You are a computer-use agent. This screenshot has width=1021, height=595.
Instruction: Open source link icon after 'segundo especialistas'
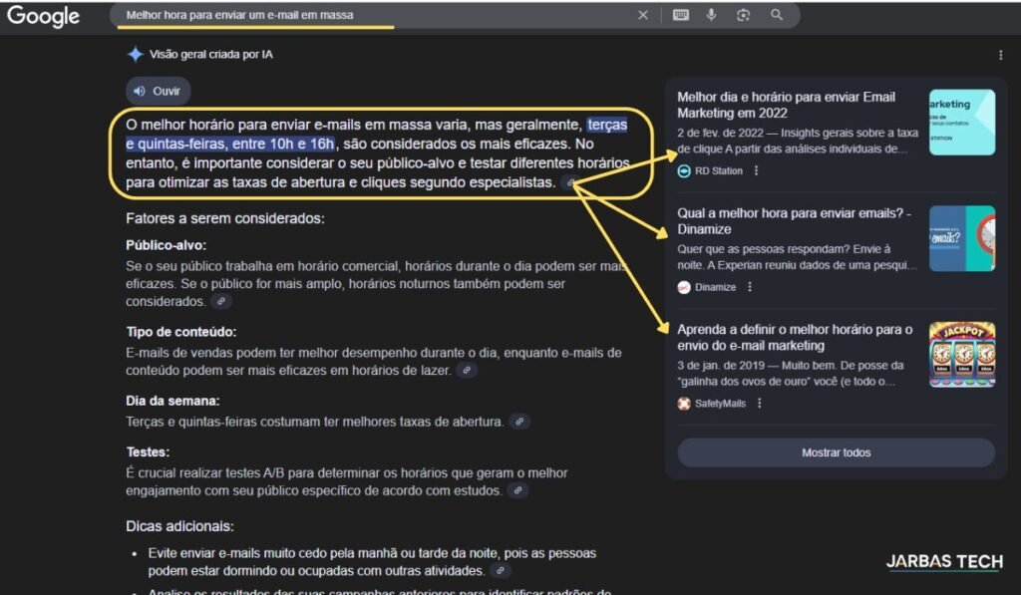pyautogui.click(x=570, y=183)
